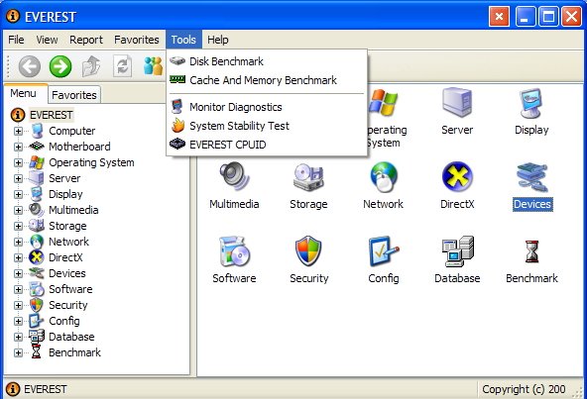
Task: Open the Storage icon in main pane
Action: click(308, 177)
